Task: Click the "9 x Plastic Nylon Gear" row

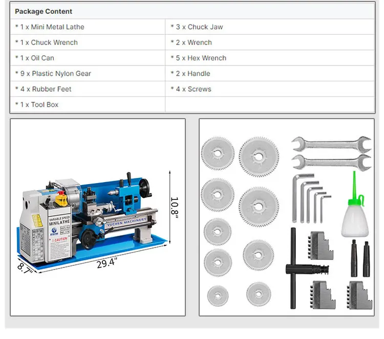Action: tap(56, 74)
